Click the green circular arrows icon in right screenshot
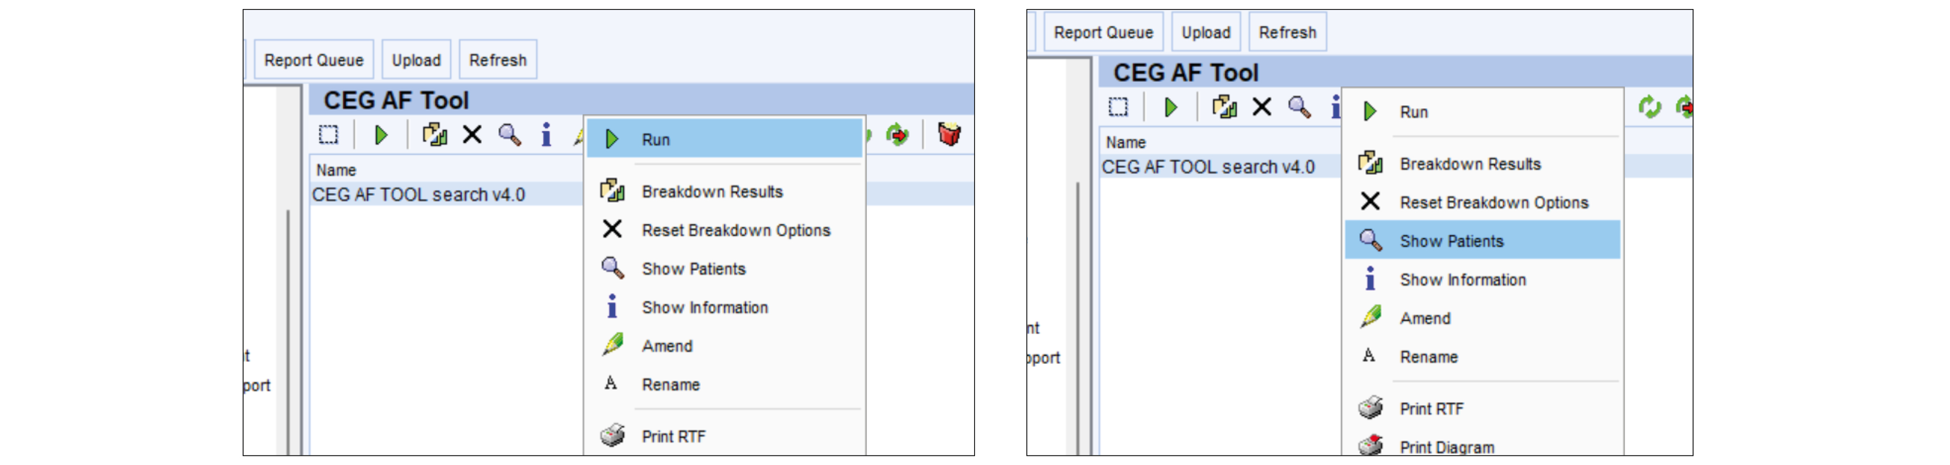The height and width of the screenshot is (465, 1950). 1649,107
